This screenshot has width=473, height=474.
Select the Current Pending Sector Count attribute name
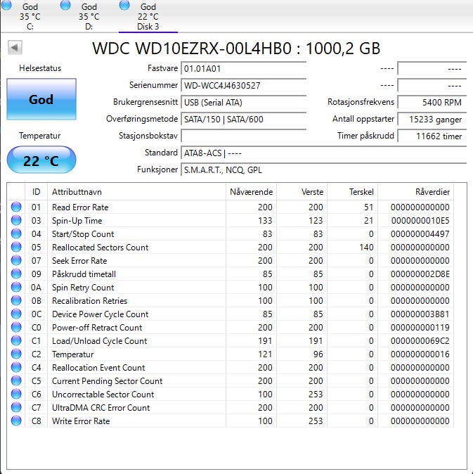[108, 381]
